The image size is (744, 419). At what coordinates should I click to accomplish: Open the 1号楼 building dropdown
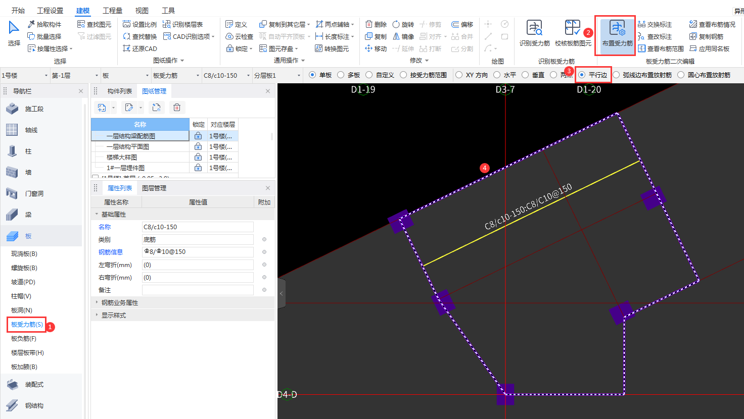[24, 75]
